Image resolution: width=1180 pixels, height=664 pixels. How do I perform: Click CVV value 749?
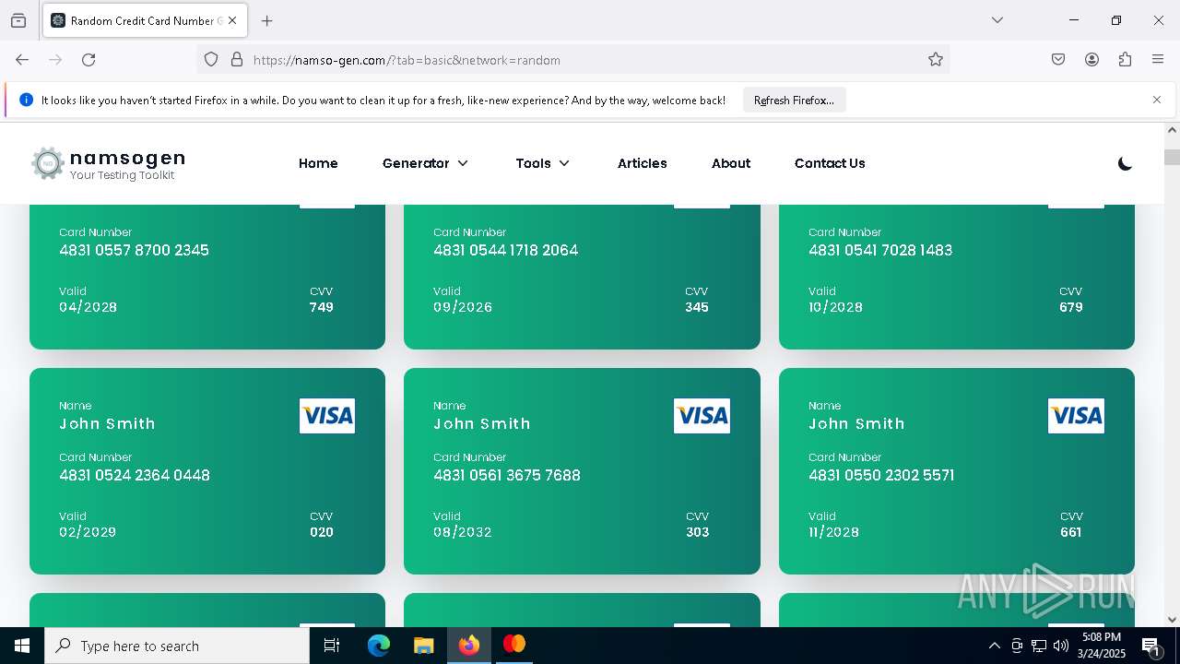tap(322, 307)
